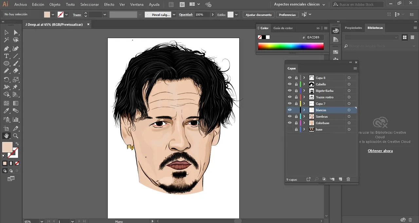Open Preferencias button
Screen dimensions: 419x223
coord(287,15)
